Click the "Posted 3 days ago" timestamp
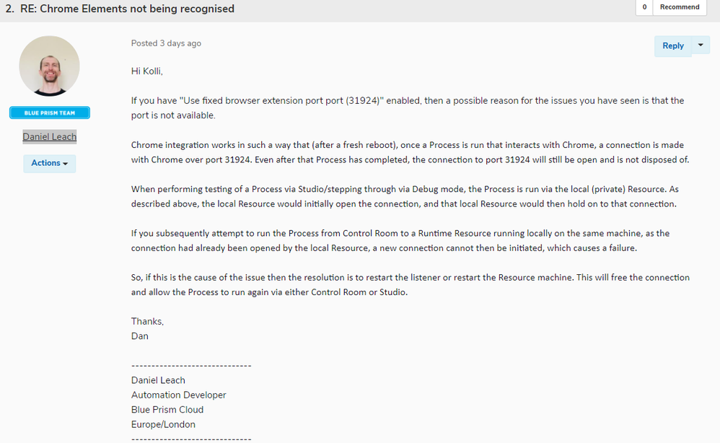This screenshot has width=720, height=443. (166, 43)
